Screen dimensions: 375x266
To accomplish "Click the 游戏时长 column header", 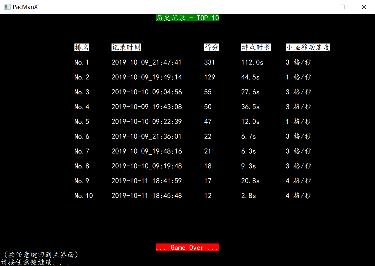I will pos(256,47).
